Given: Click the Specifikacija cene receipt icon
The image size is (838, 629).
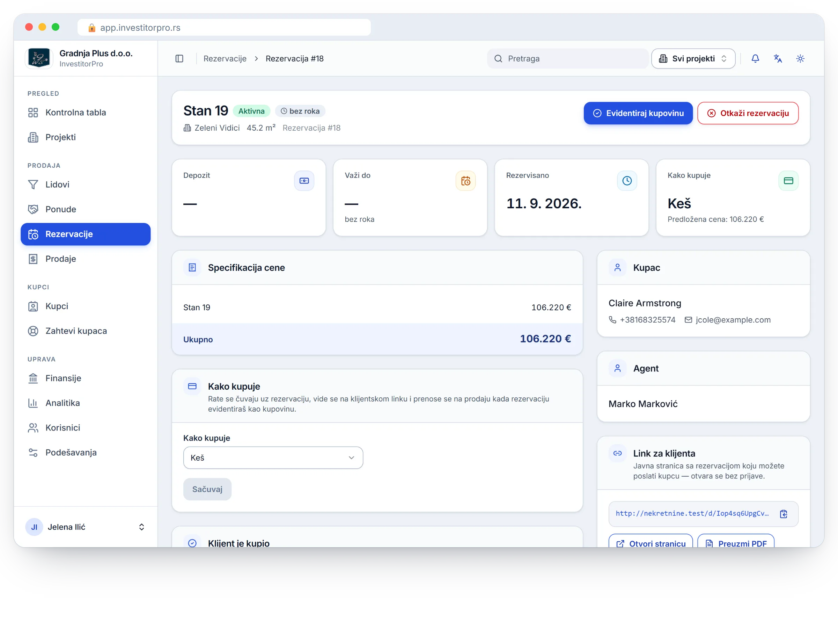Looking at the screenshot, I should pos(192,268).
